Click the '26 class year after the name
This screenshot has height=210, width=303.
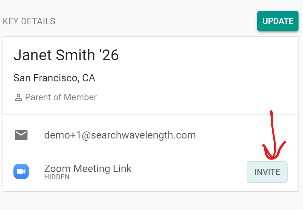pos(109,55)
